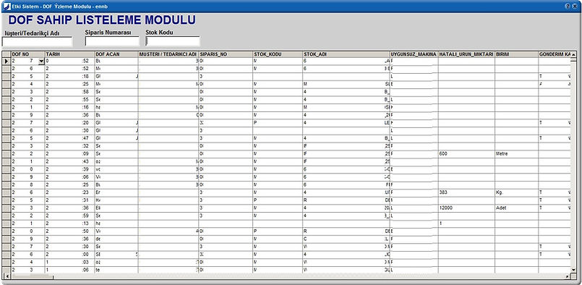Select the TARIH cell ending in :09
The image size is (582, 285).
pos(69,153)
